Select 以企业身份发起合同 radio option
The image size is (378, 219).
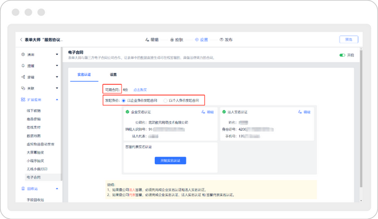[x=123, y=101]
